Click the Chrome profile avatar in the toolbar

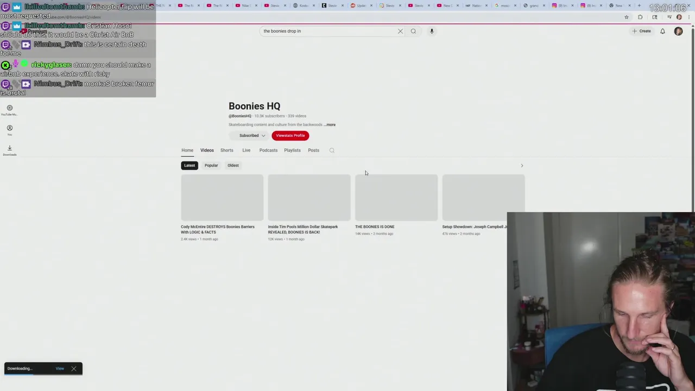(x=679, y=17)
